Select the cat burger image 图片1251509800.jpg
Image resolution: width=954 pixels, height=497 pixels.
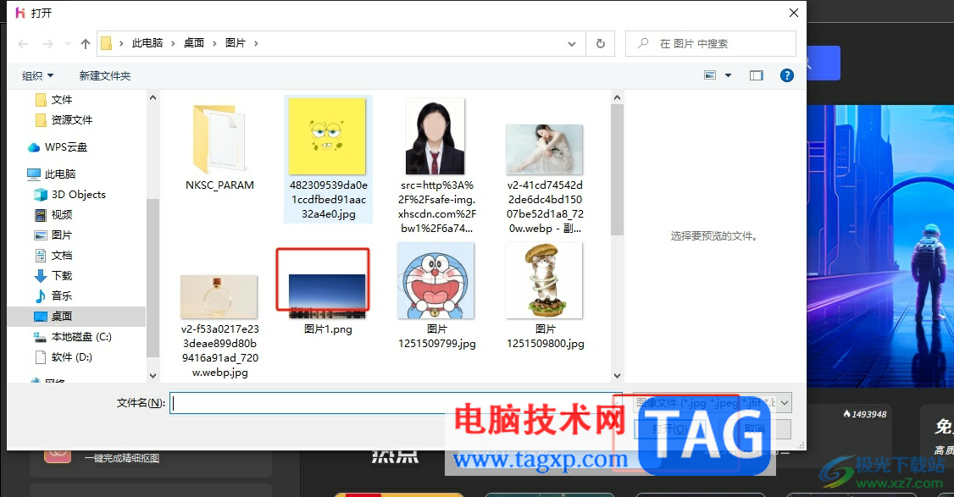tap(545, 295)
